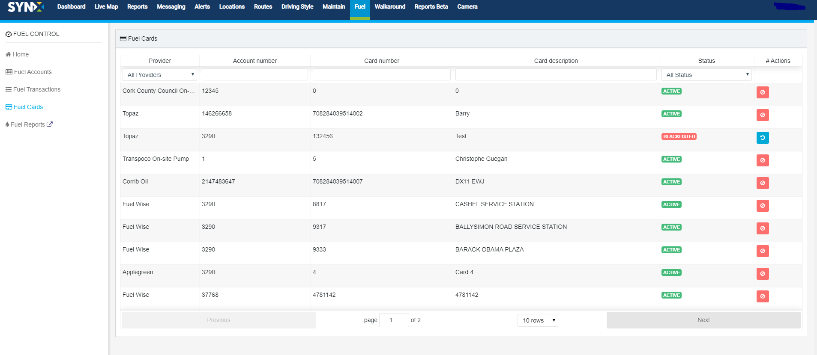Blacklist the Christophe Guegan card
The height and width of the screenshot is (355, 817).
click(763, 160)
